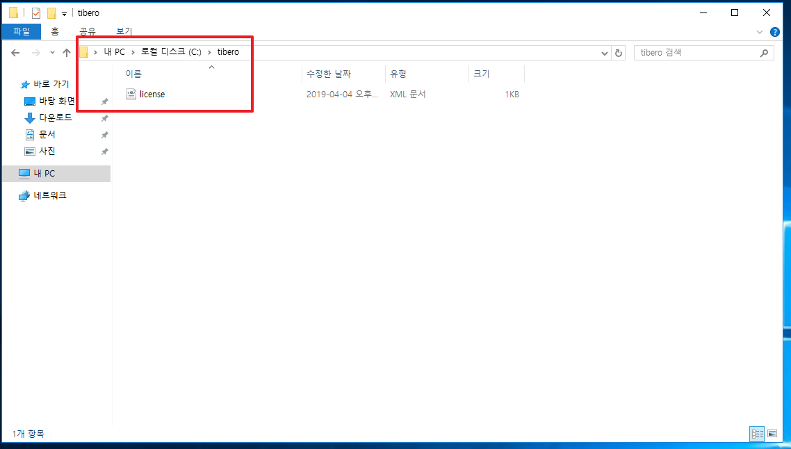Open 사진 in the navigation pane
Image resolution: width=791 pixels, height=449 pixels.
(x=47, y=151)
